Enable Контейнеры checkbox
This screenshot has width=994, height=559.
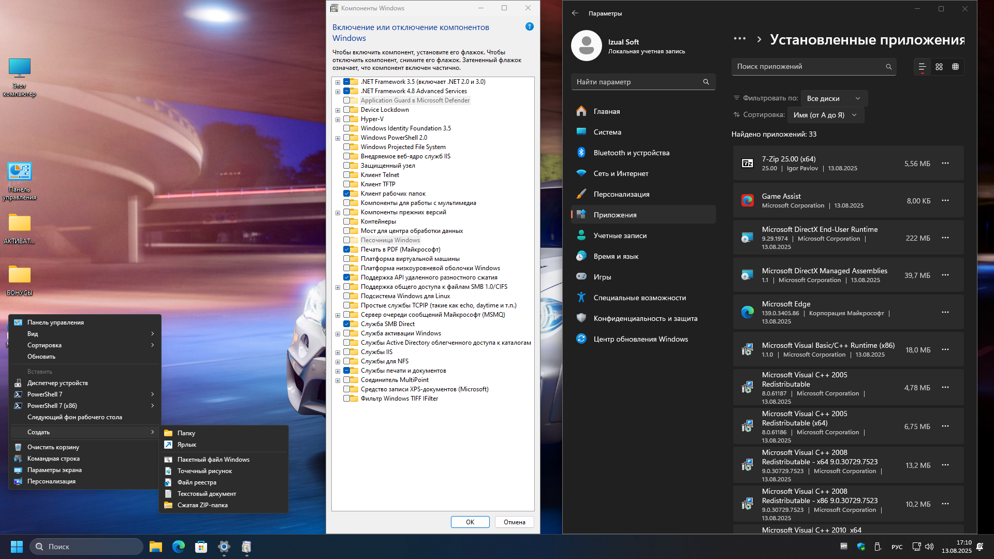(346, 222)
